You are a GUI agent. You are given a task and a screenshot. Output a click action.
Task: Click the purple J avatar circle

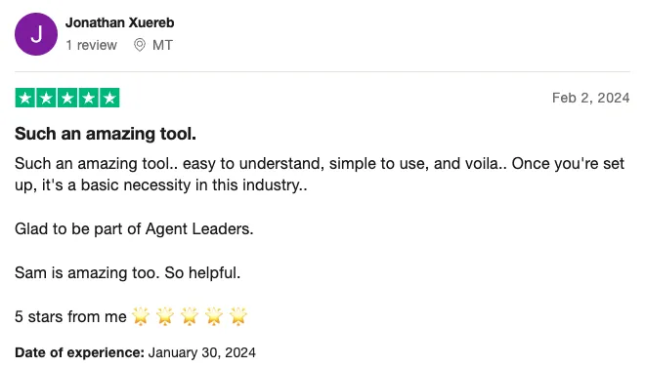36,34
